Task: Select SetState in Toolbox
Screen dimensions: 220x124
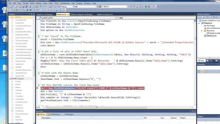Action: tap(18, 67)
